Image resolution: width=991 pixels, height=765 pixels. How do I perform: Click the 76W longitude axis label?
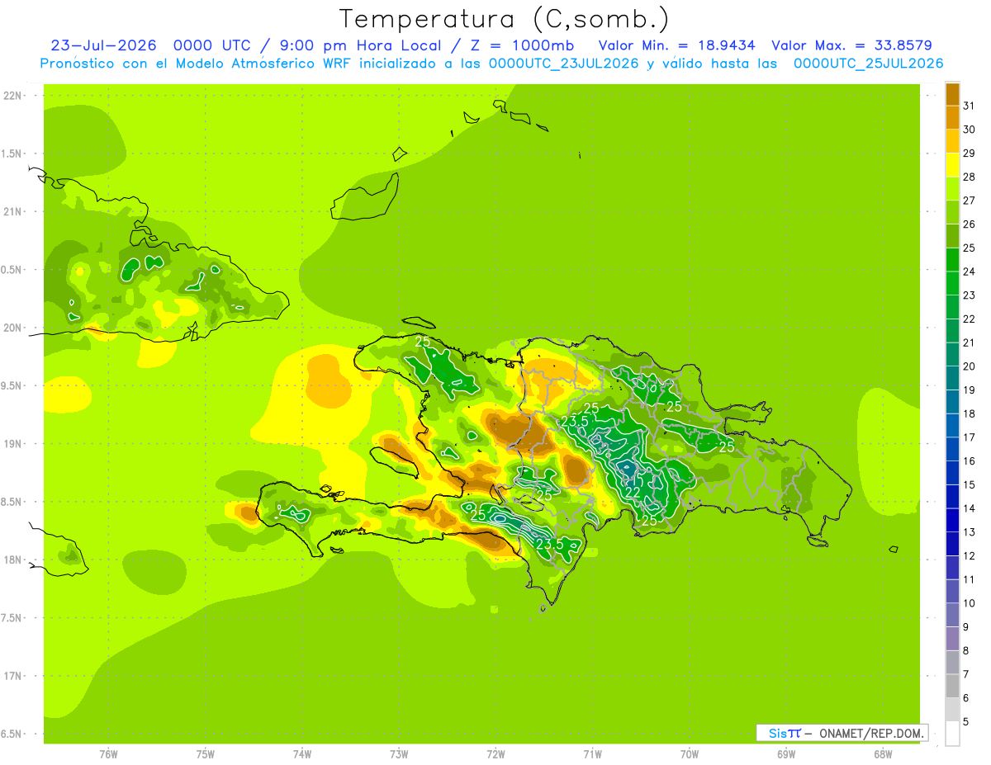108,753
